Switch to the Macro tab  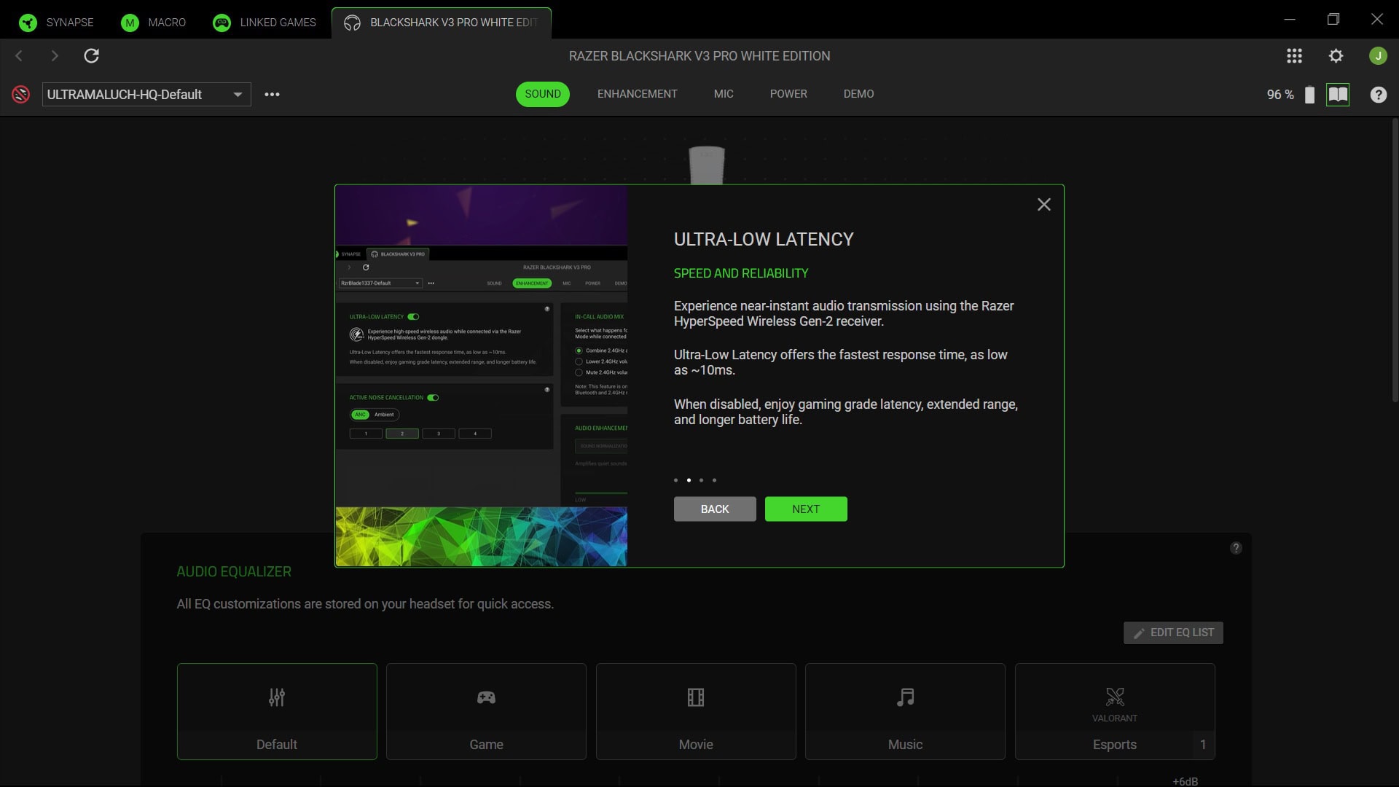coord(153,23)
